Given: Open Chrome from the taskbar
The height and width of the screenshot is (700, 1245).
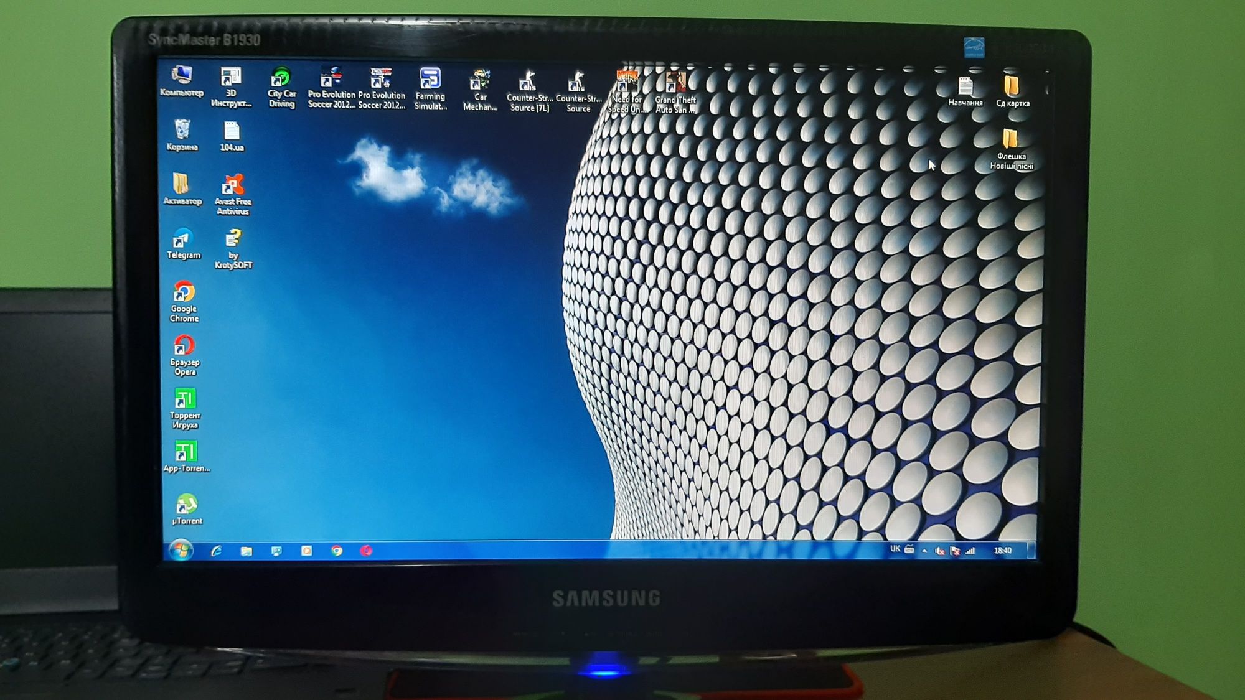Looking at the screenshot, I should pos(337,551).
